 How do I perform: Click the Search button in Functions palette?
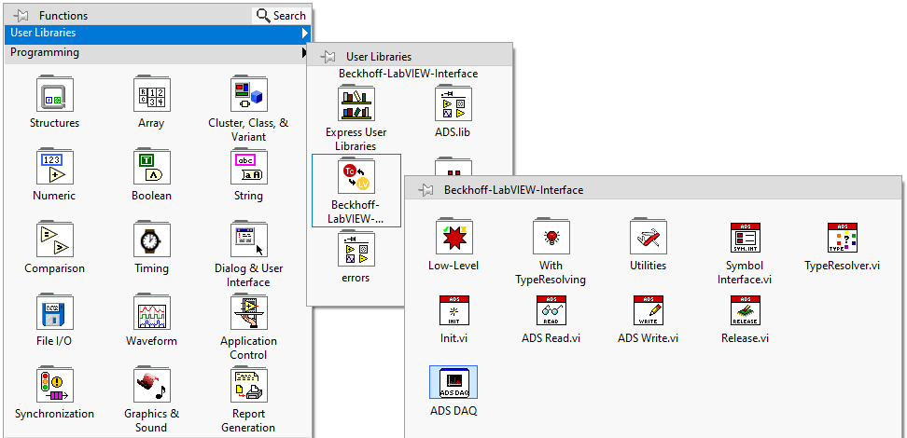point(281,15)
